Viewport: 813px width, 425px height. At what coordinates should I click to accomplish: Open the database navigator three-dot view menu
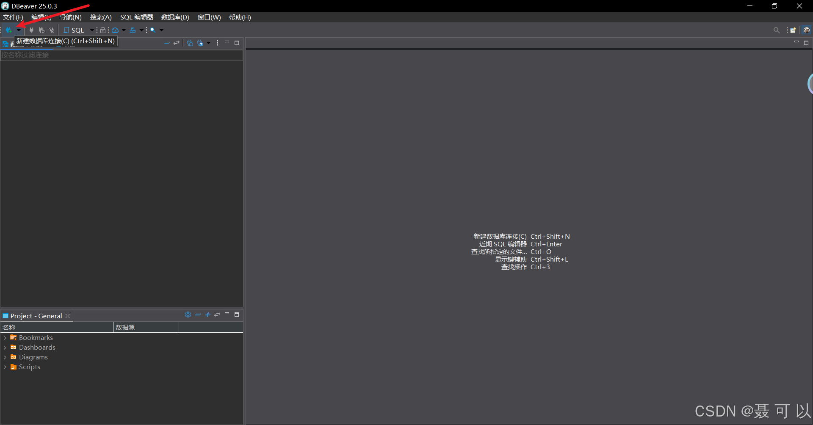pyautogui.click(x=217, y=43)
